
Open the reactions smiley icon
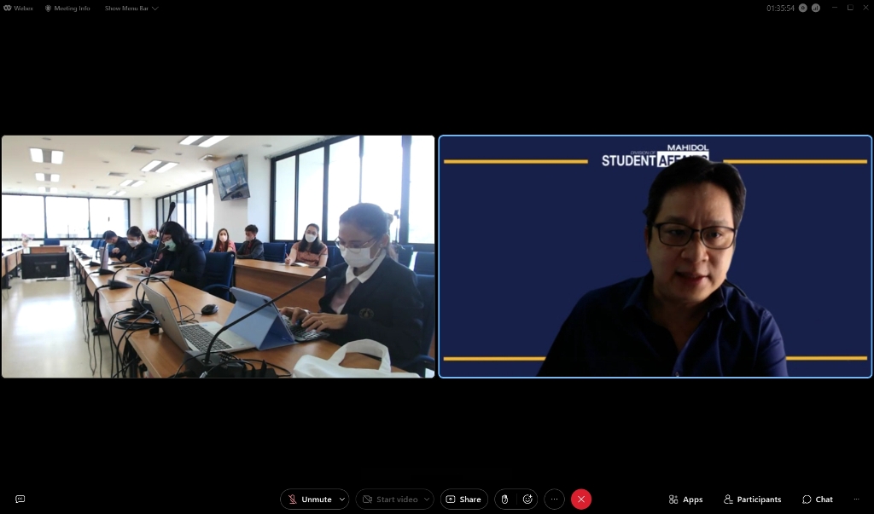[527, 500]
